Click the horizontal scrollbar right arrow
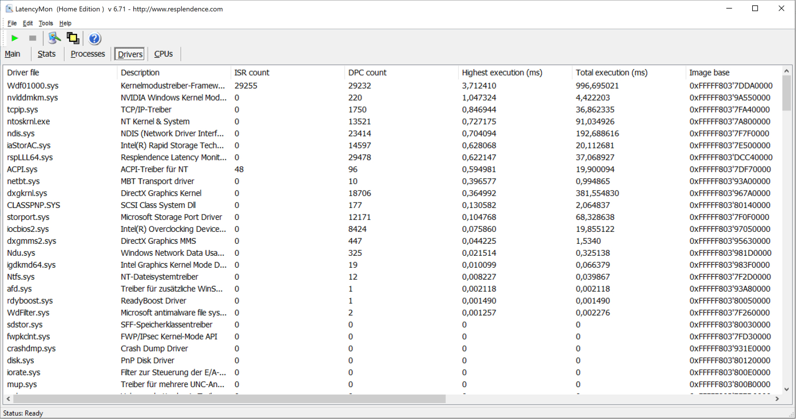The image size is (796, 419). pos(777,399)
